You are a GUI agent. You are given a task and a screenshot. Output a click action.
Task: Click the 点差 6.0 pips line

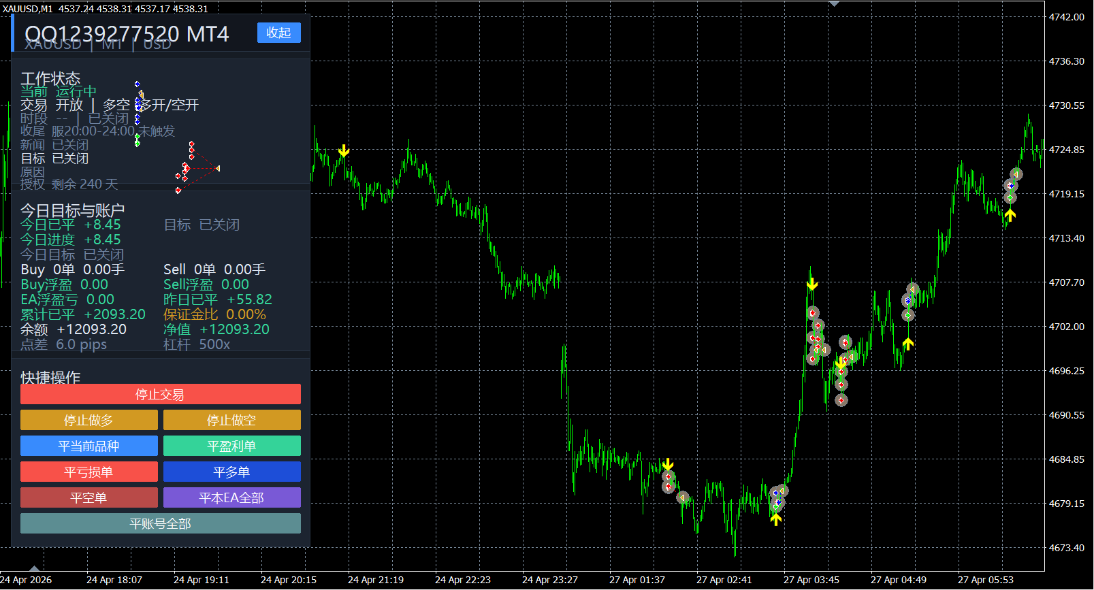(63, 344)
